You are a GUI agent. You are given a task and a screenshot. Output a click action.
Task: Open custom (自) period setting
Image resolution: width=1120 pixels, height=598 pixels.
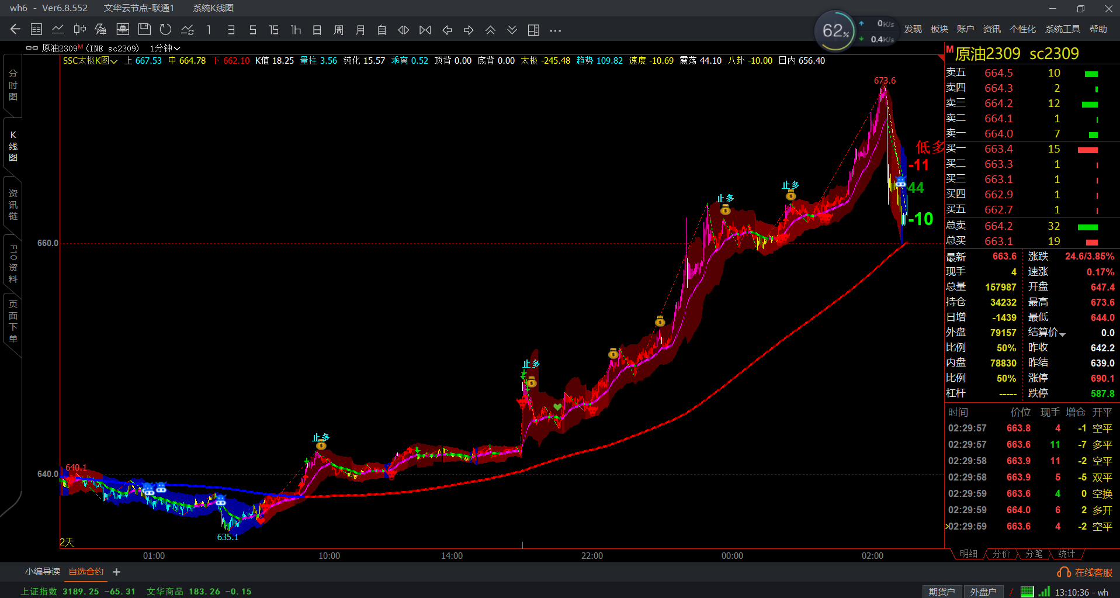pyautogui.click(x=382, y=30)
